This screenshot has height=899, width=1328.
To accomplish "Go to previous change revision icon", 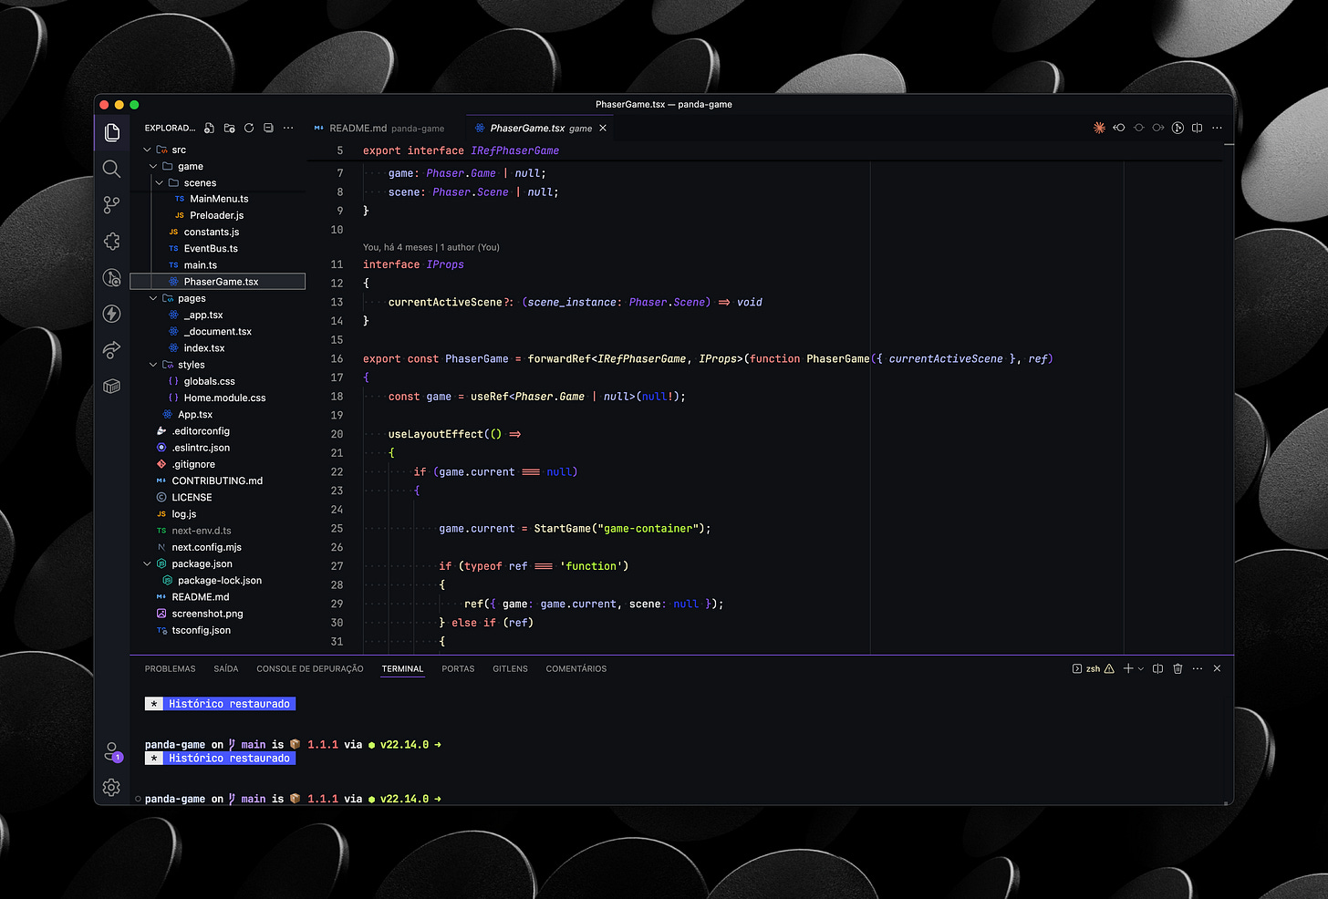I will (x=1119, y=128).
